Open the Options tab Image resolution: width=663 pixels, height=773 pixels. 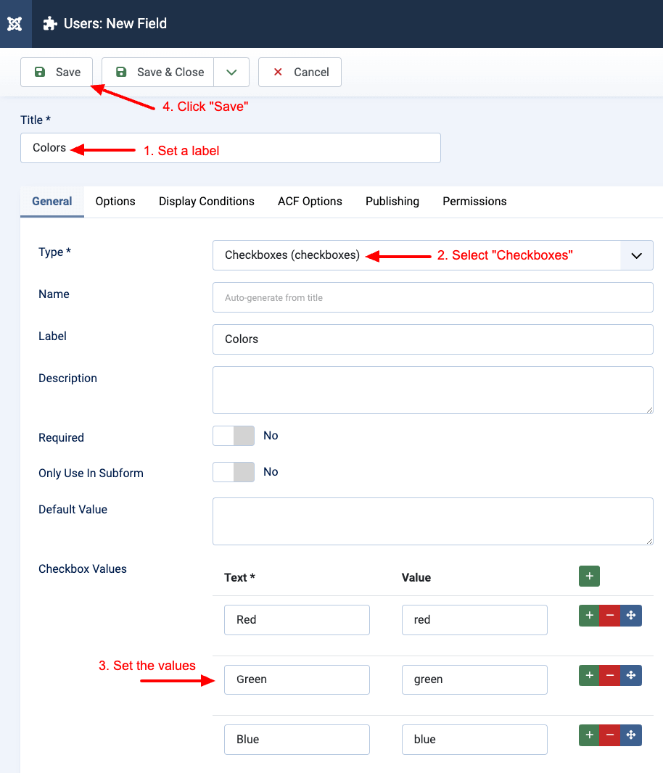[115, 202]
